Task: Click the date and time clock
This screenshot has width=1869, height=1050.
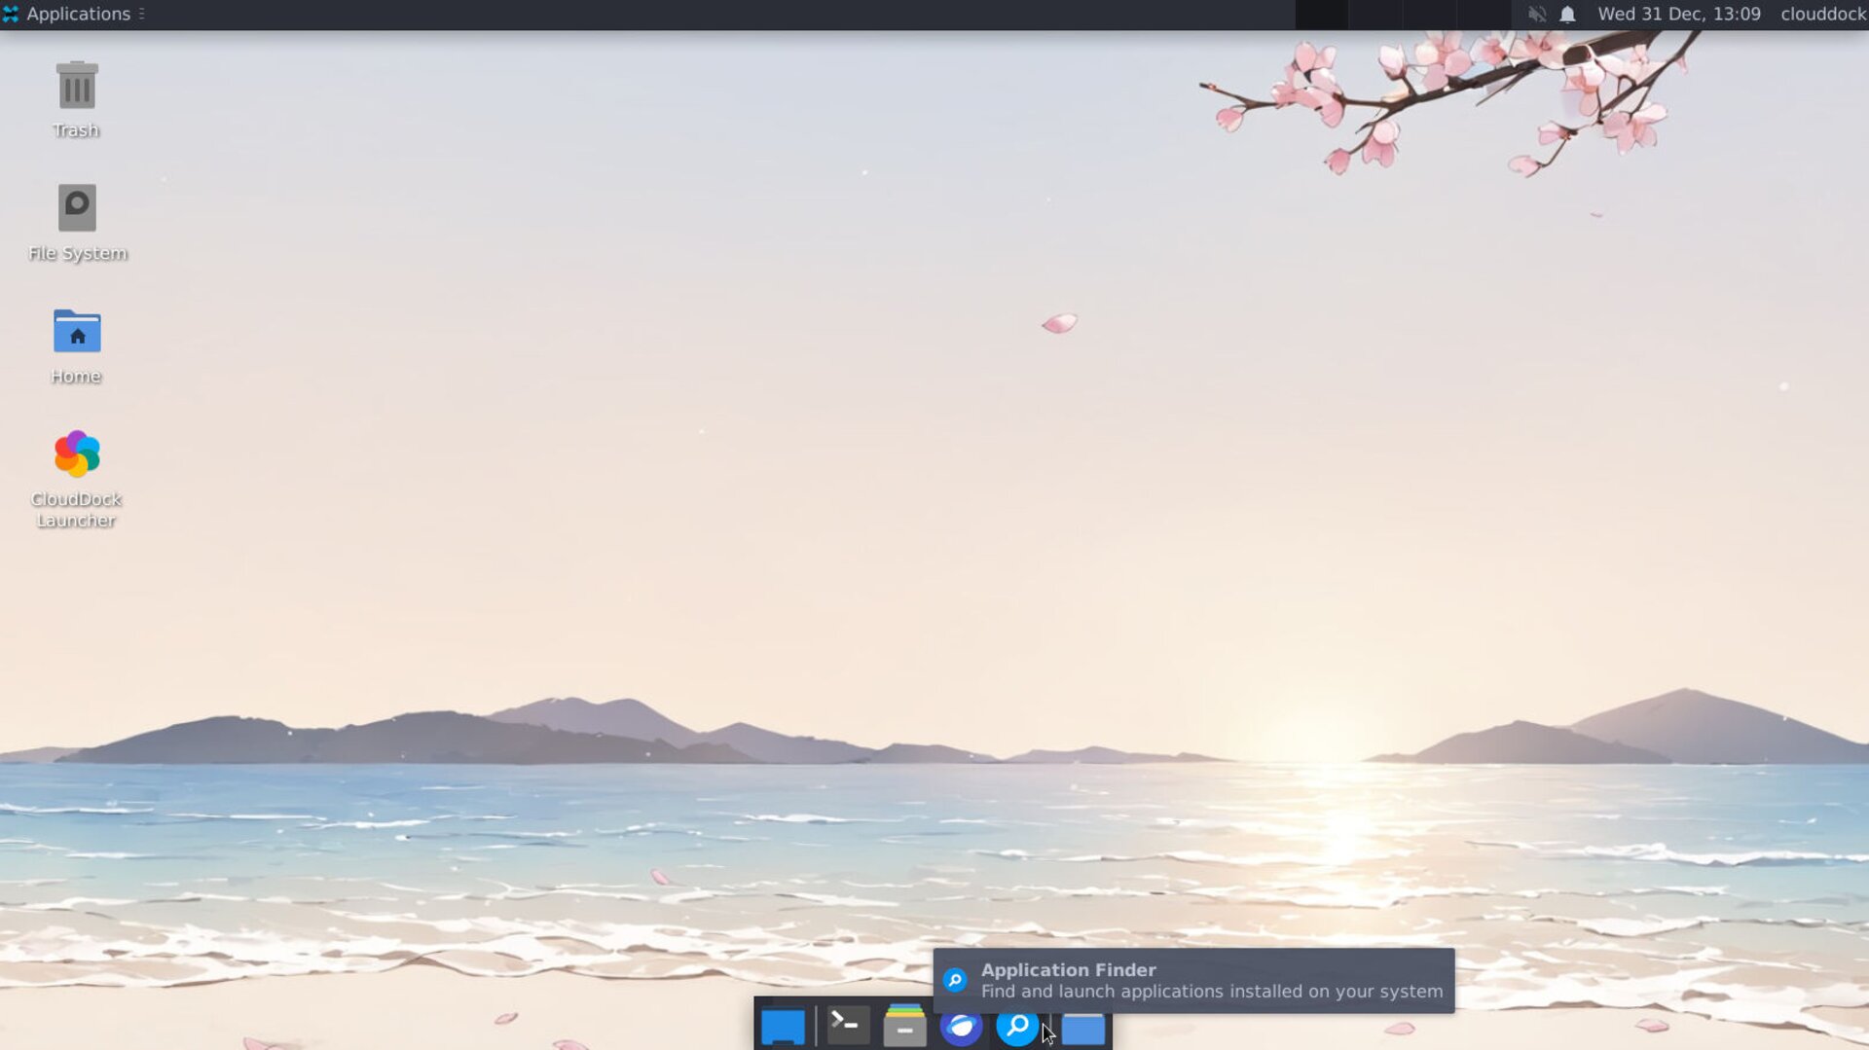Action: [1678, 14]
